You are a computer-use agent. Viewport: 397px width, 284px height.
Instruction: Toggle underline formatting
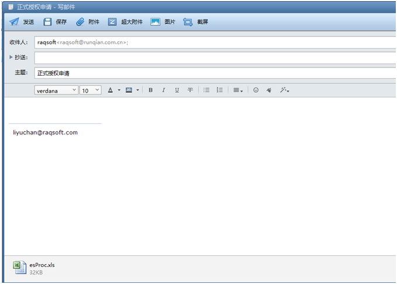pos(177,90)
